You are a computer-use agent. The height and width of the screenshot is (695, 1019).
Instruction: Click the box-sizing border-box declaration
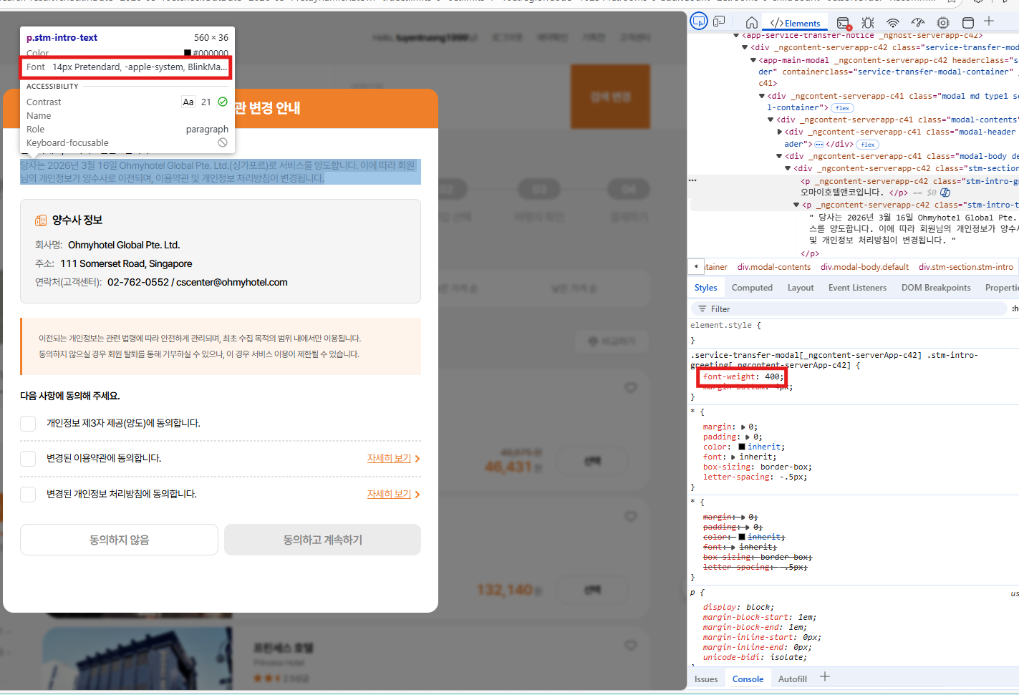coord(758,467)
